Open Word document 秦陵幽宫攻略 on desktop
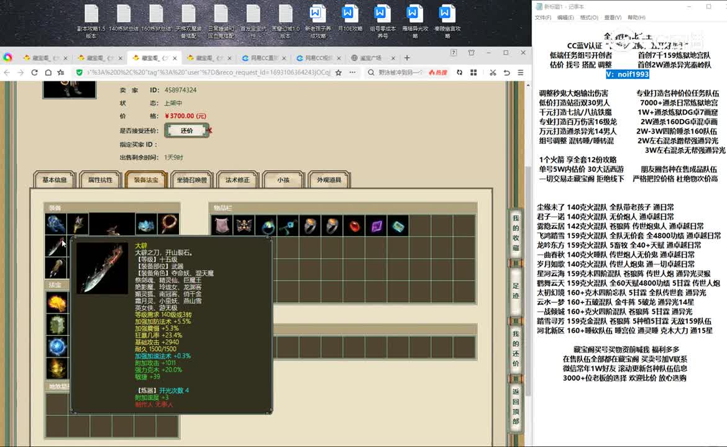The width and height of the screenshot is (727, 447). [447, 21]
